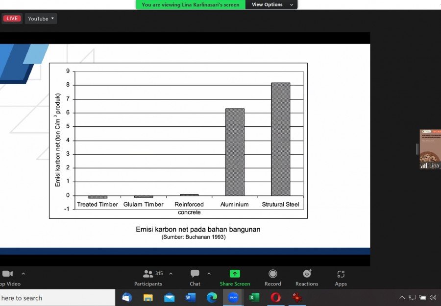Expand video options caret next to camera
Image resolution: width=441 pixels, height=306 pixels.
click(x=24, y=274)
